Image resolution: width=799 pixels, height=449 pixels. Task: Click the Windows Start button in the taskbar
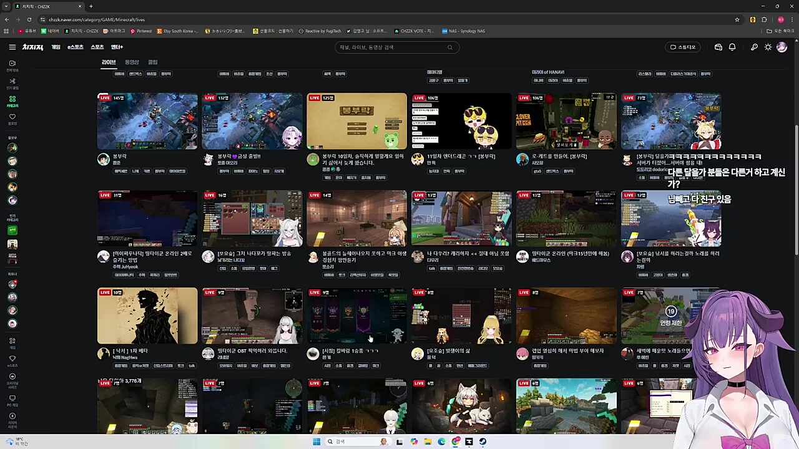(316, 442)
